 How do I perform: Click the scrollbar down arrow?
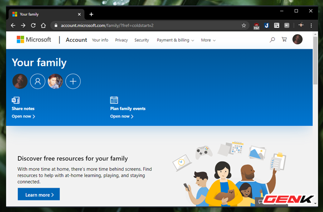pos(315,203)
